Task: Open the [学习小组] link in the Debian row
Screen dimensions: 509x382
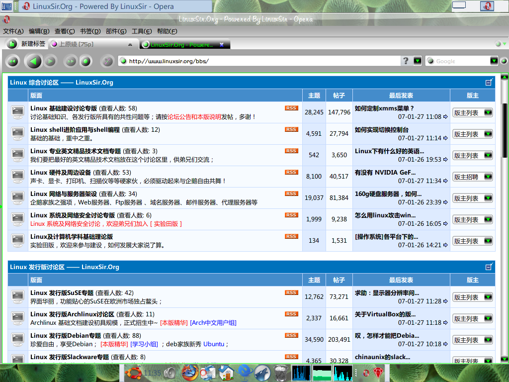Action: pos(144,344)
